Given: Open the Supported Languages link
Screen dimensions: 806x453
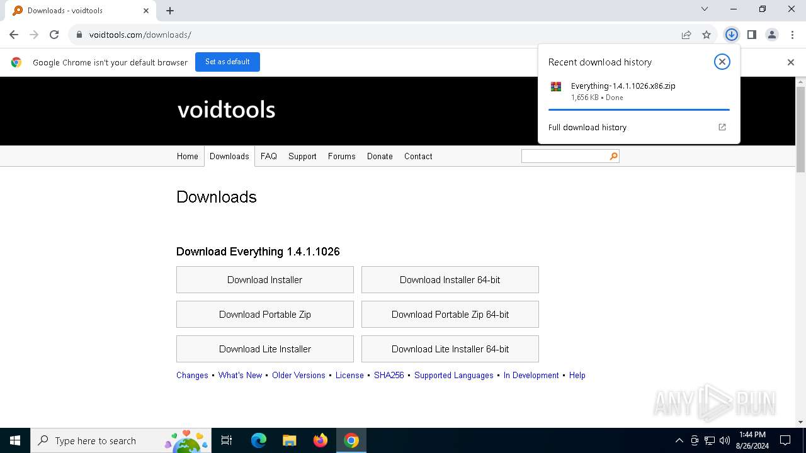Looking at the screenshot, I should [454, 375].
